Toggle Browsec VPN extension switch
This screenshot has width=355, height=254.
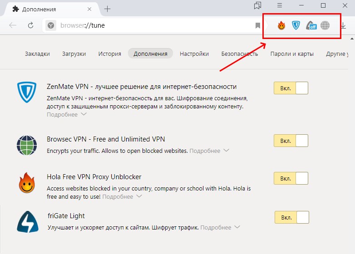291,141
